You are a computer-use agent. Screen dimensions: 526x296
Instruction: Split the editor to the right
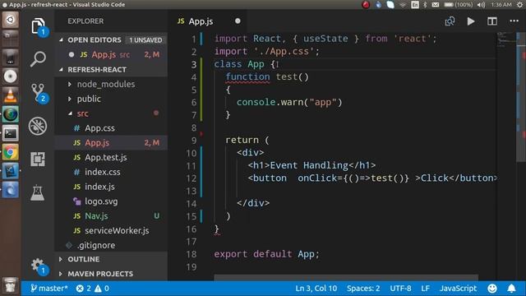491,21
